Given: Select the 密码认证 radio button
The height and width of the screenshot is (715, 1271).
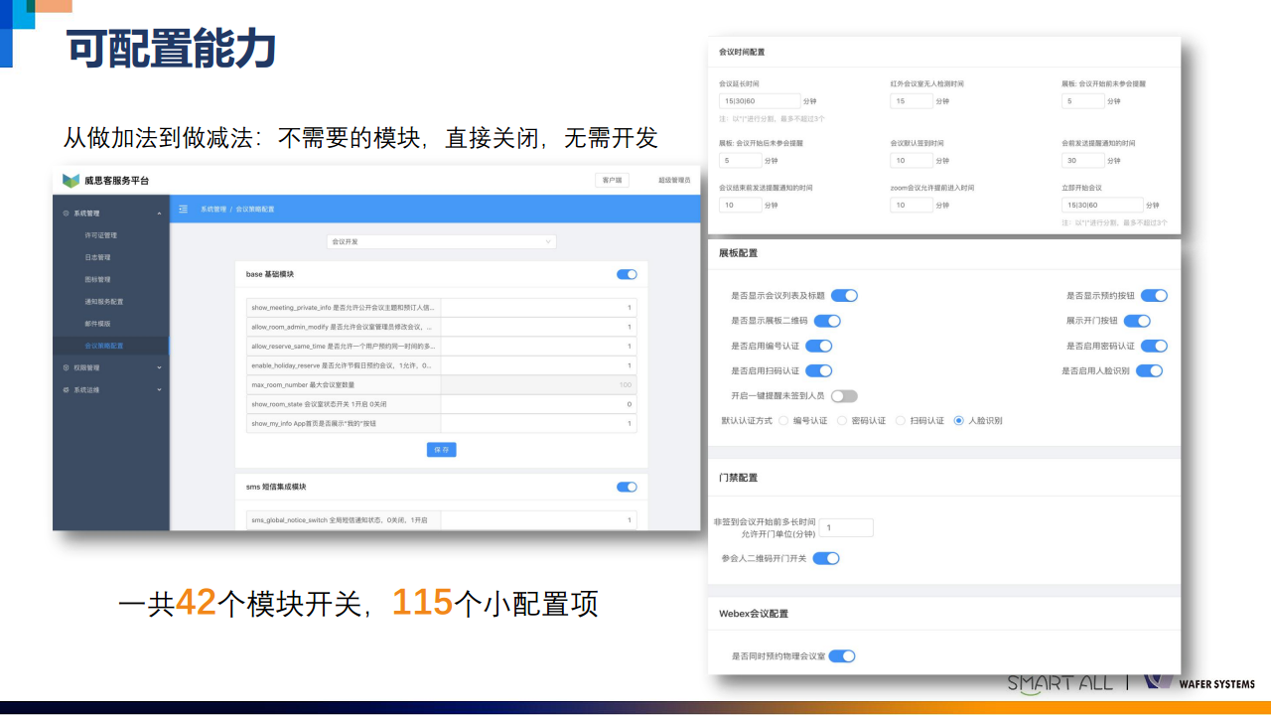Looking at the screenshot, I should point(842,421).
